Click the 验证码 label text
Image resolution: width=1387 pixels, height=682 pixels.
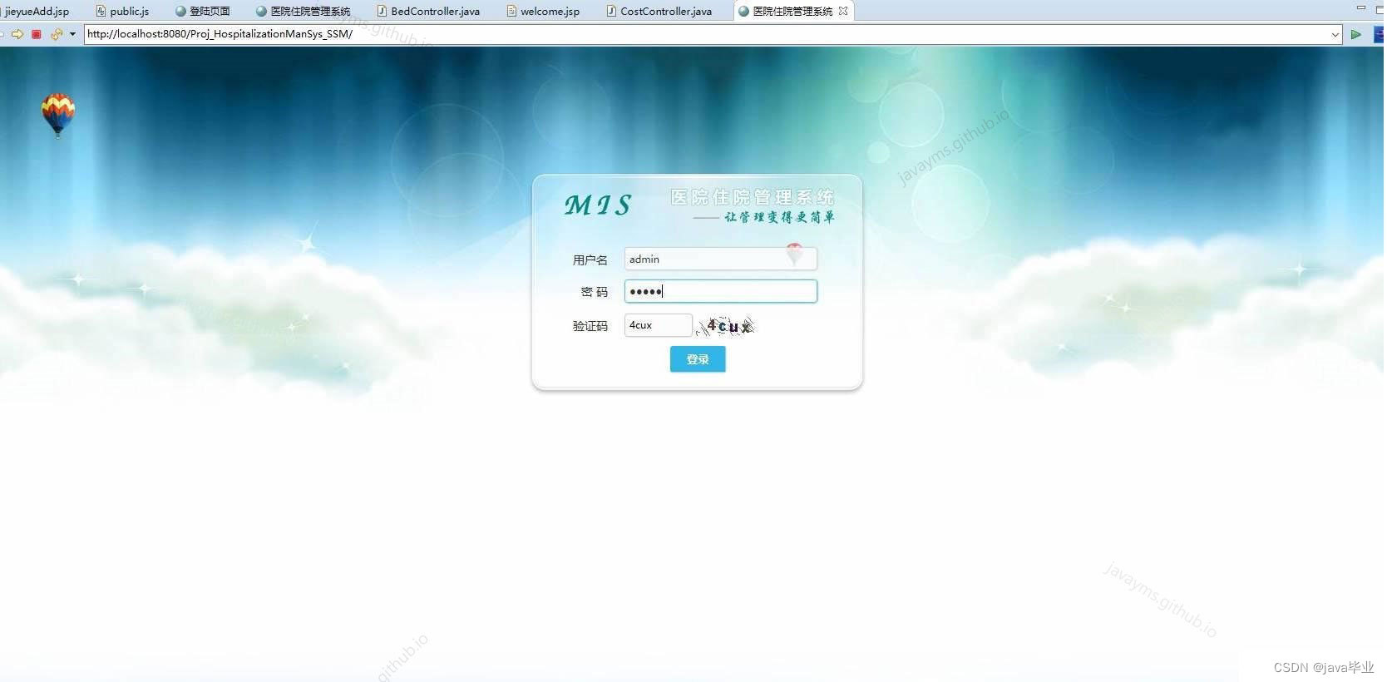[590, 326]
